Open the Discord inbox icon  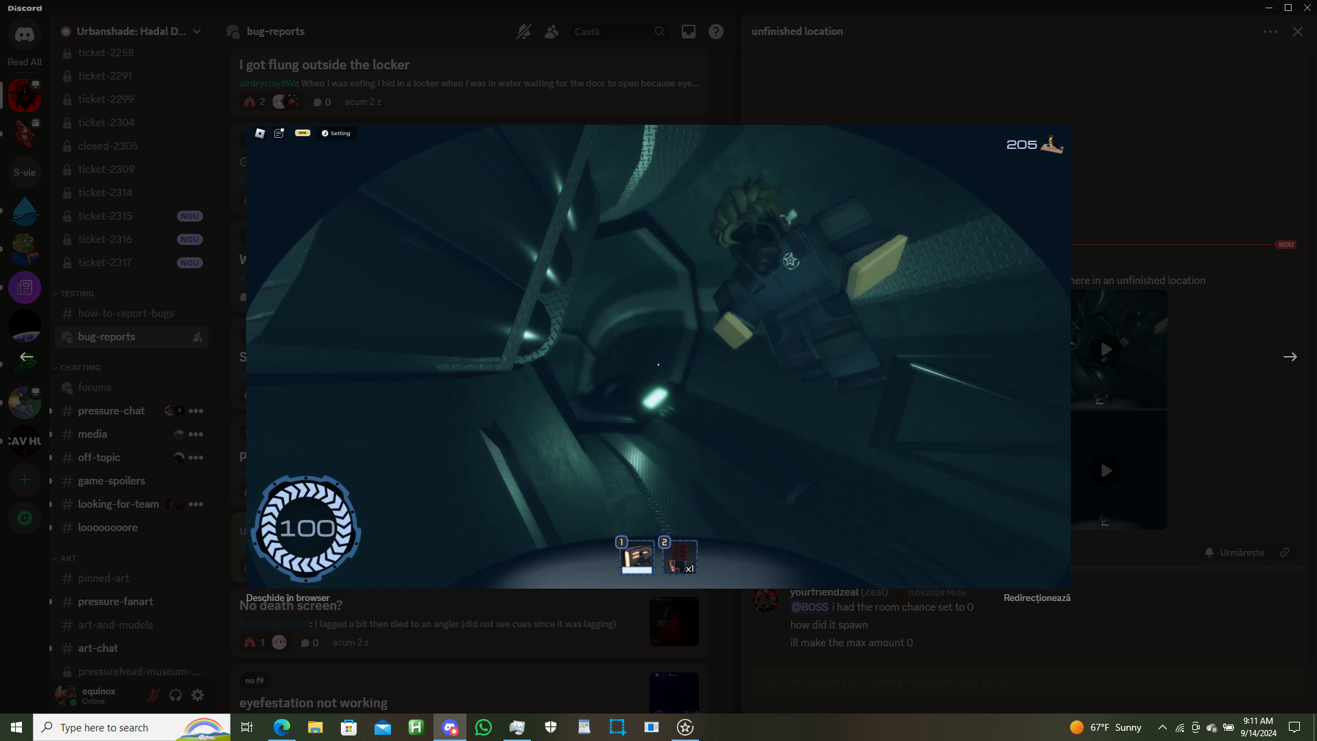pyautogui.click(x=688, y=32)
